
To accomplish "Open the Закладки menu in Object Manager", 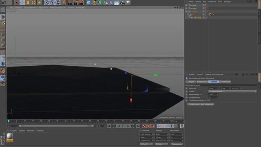I will click(x=228, y=2).
